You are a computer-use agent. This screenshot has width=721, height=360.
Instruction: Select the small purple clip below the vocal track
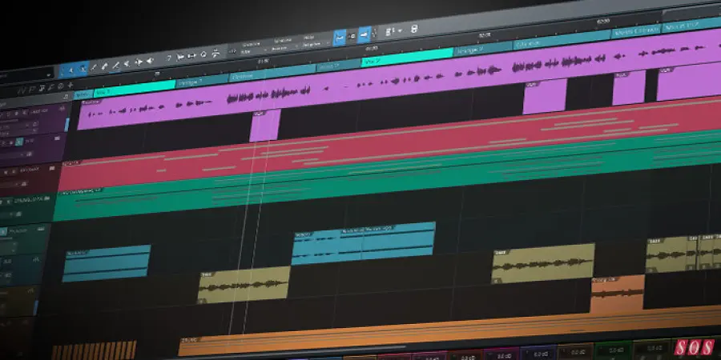265,126
